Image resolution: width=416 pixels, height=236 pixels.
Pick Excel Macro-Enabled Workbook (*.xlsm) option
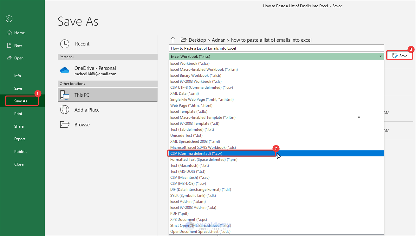pos(204,70)
